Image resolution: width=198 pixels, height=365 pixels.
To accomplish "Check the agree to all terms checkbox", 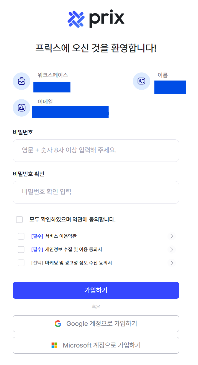I will 19,220.
